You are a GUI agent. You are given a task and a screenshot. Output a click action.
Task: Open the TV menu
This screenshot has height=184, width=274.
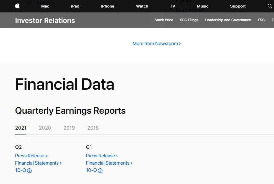click(173, 6)
